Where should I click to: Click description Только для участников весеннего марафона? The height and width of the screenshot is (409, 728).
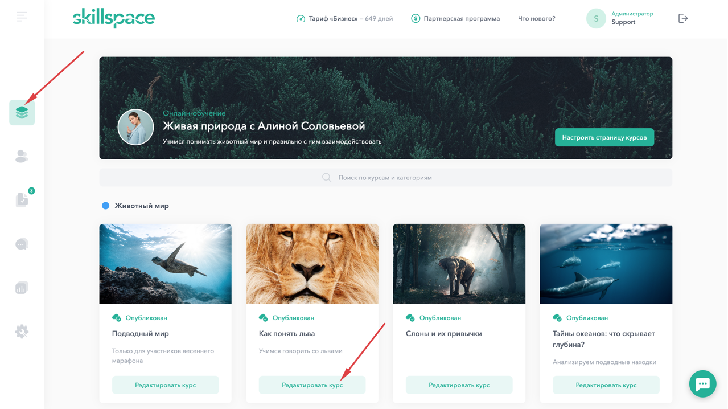[x=163, y=356]
